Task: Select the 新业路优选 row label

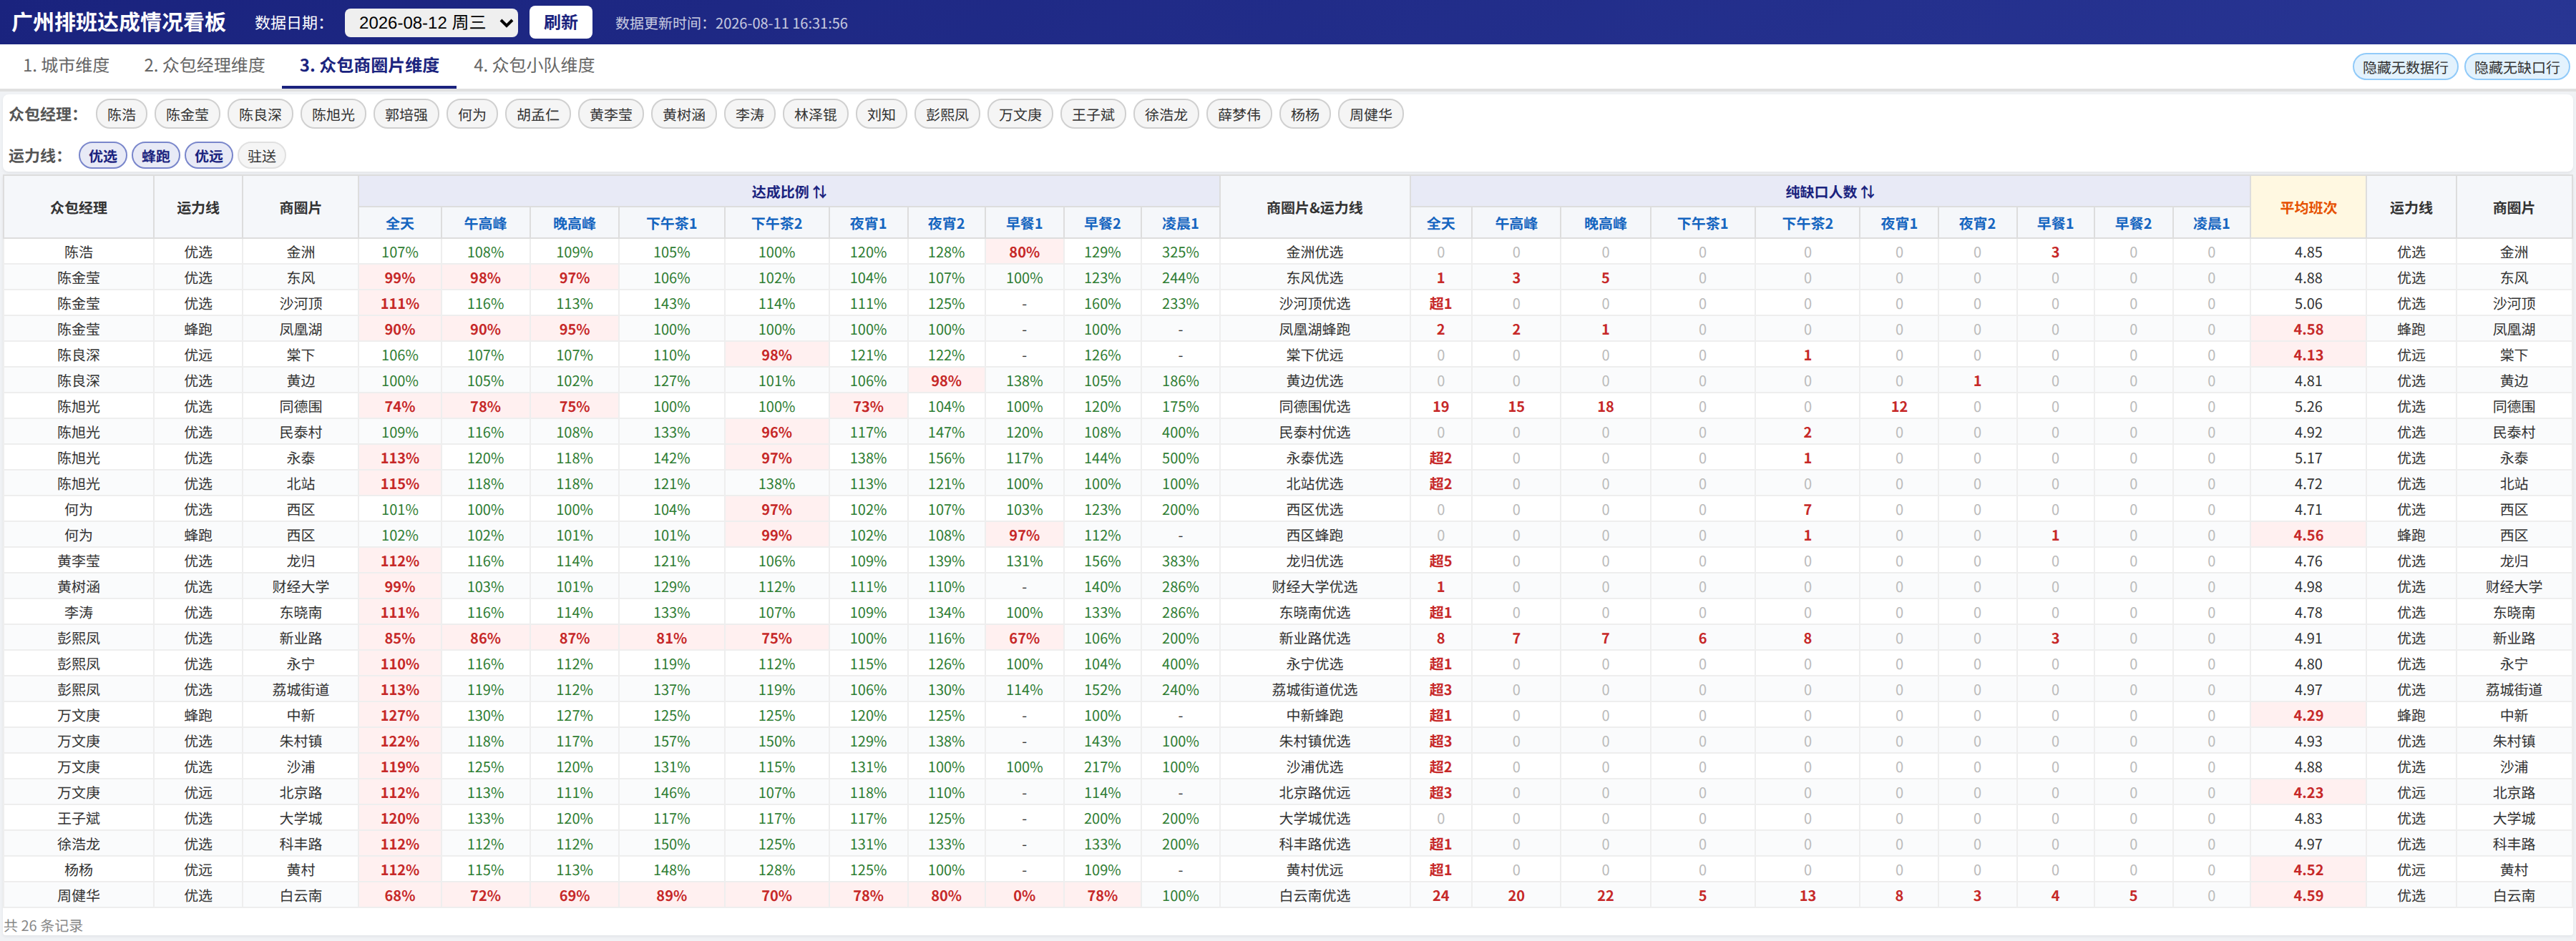Action: click(1314, 639)
